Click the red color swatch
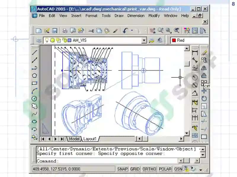 (x=174, y=40)
